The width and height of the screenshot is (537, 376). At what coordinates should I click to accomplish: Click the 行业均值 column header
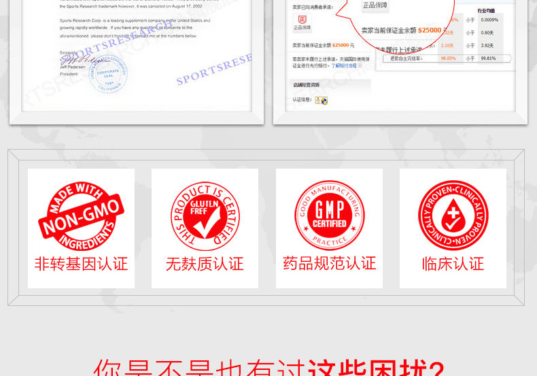(486, 11)
